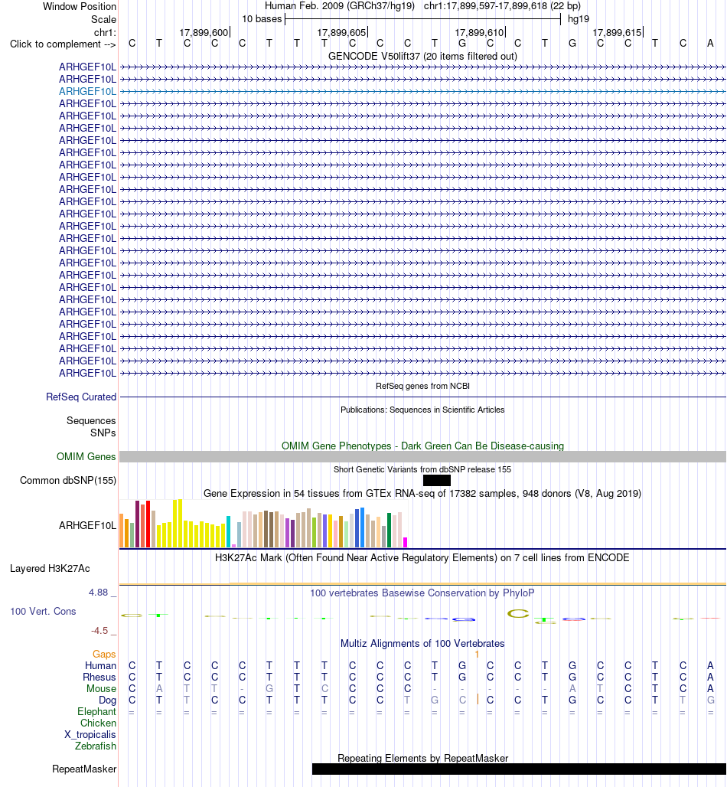Select the Scale label in base position track
This screenshot has width=727, height=787.
click(103, 20)
